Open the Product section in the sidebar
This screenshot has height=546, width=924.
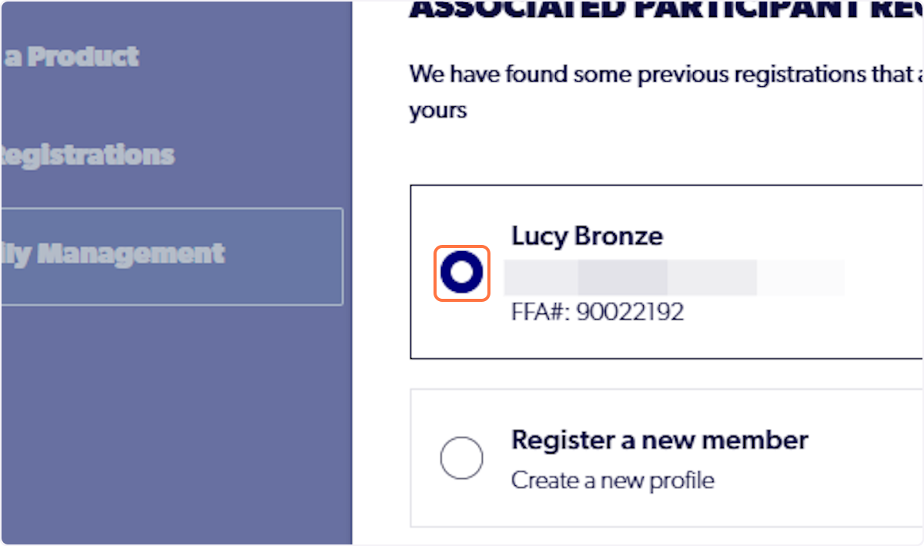(69, 55)
